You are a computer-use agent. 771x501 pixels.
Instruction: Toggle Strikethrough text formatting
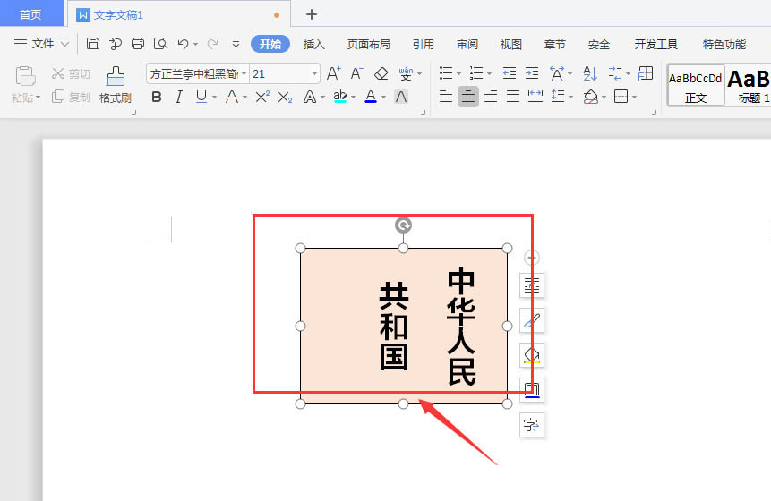point(232,97)
